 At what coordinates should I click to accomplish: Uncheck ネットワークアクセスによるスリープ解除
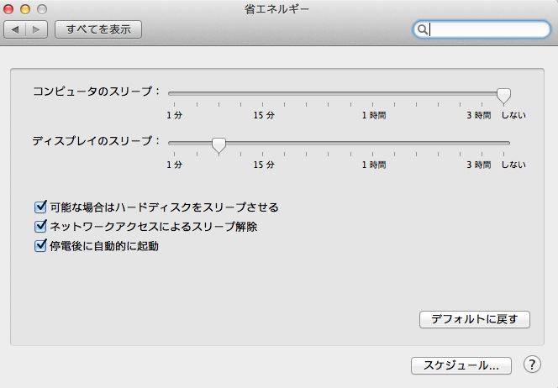point(40,226)
